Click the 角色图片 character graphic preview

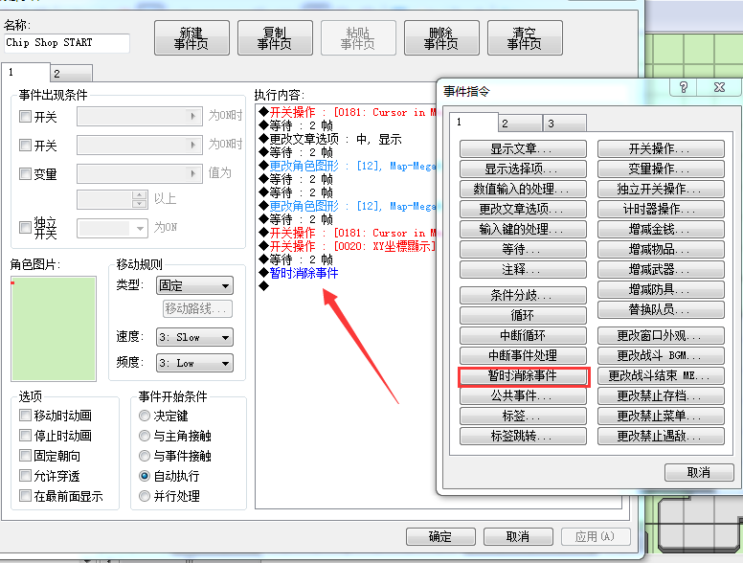[x=54, y=329]
